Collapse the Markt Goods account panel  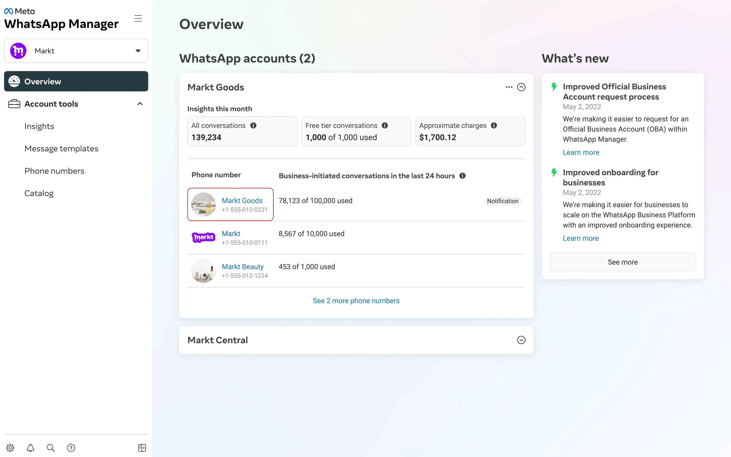pos(521,87)
